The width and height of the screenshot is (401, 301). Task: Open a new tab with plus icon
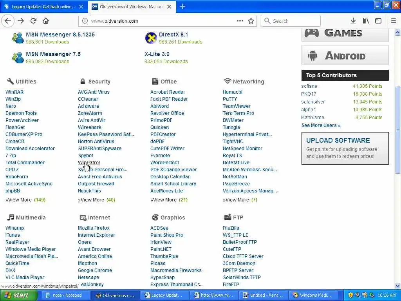pos(182,6)
